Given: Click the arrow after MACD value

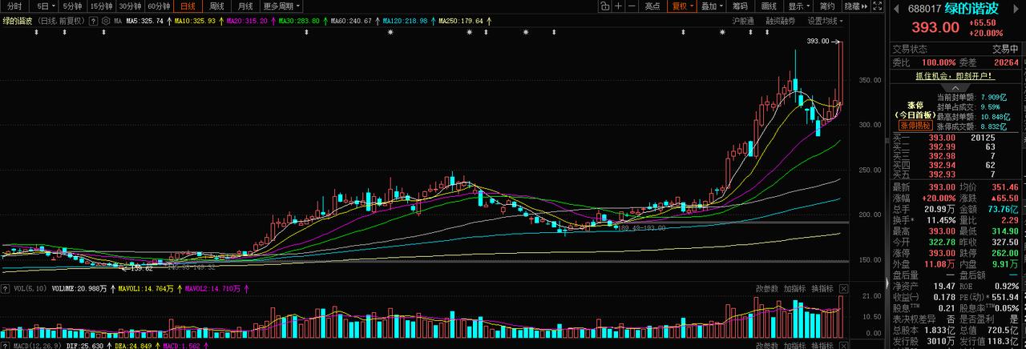Looking at the screenshot, I should (208, 345).
